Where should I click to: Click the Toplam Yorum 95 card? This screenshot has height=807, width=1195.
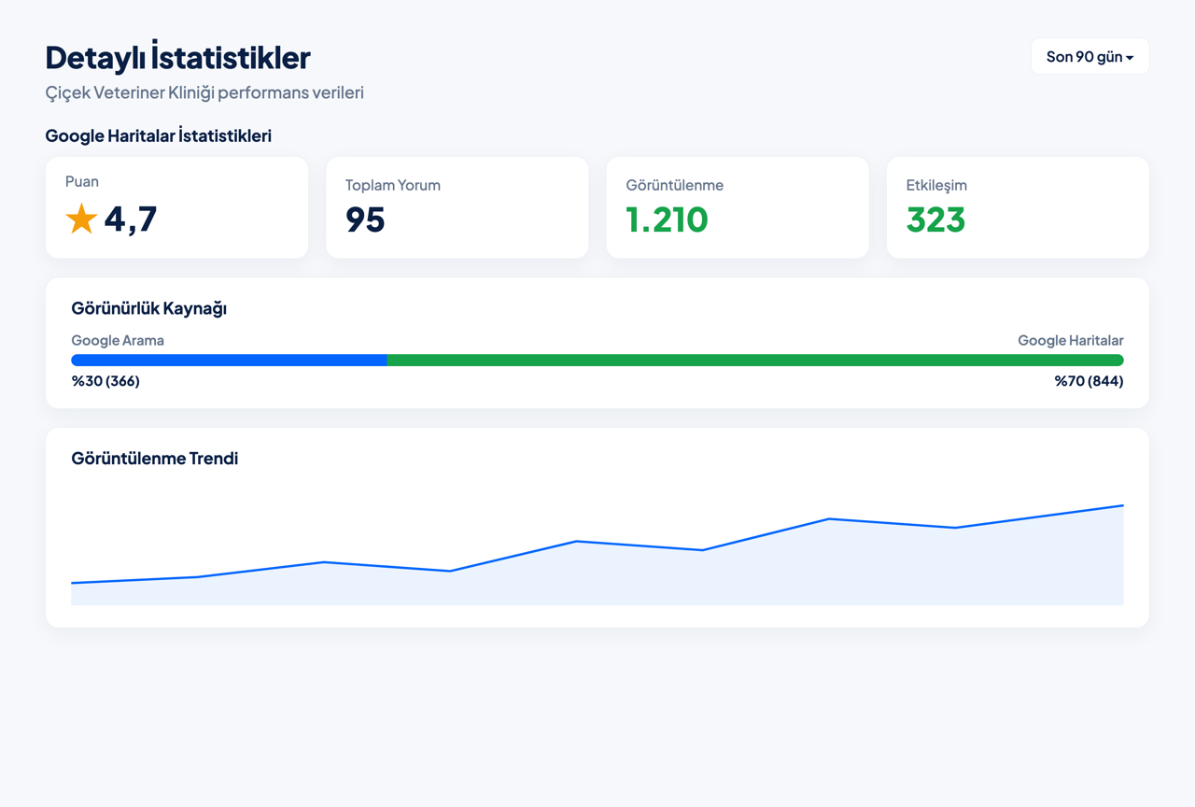pos(457,207)
